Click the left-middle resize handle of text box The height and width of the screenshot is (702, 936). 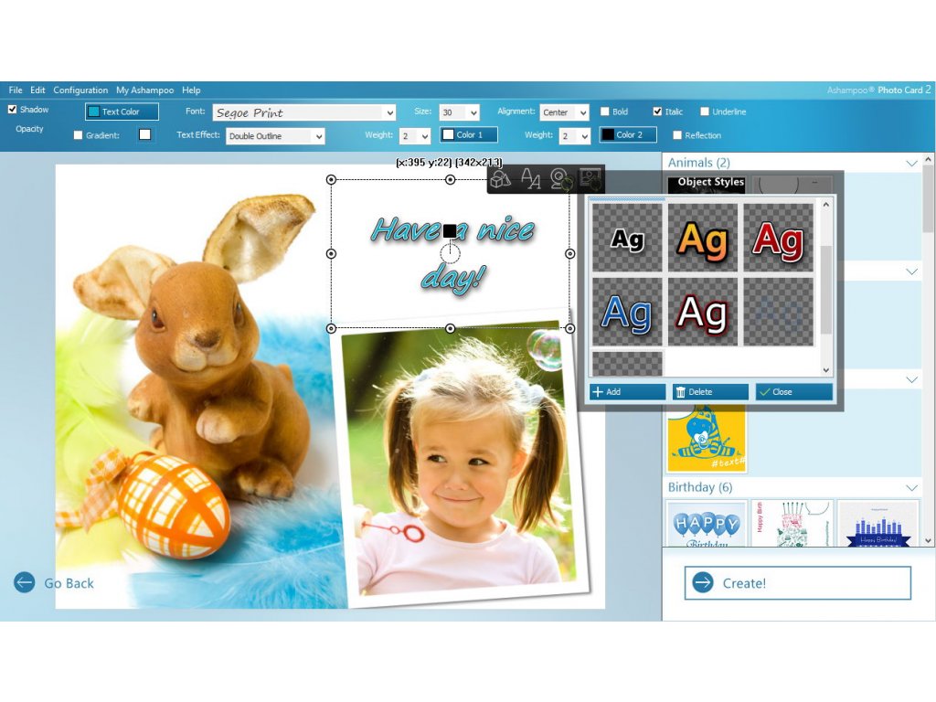[331, 254]
